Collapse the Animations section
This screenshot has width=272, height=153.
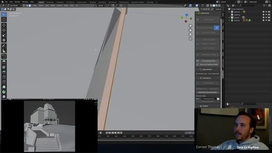tap(198, 78)
